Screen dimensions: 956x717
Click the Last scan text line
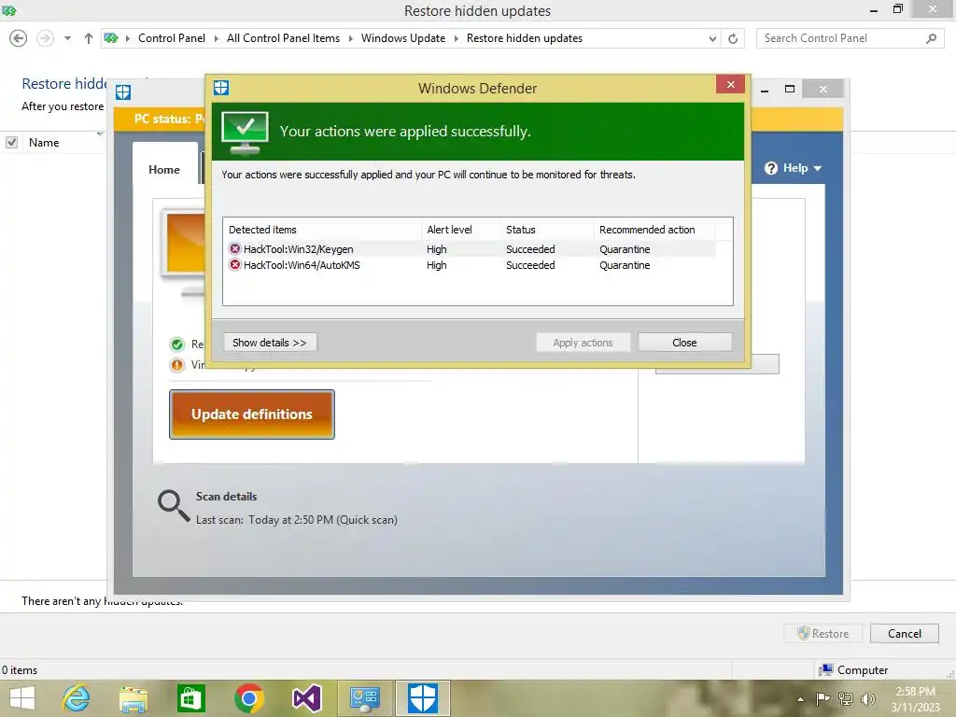pyautogui.click(x=296, y=520)
